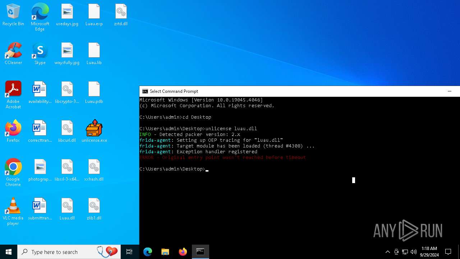This screenshot has width=460, height=259.
Task: Select the zstd.dll file icon
Action: pyautogui.click(x=121, y=15)
